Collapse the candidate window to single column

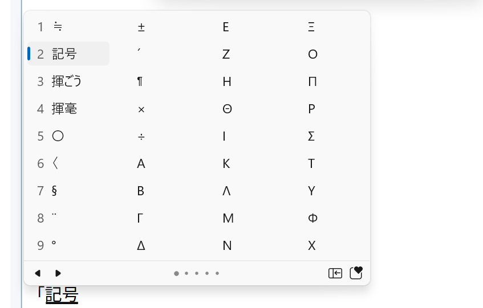click(x=335, y=273)
